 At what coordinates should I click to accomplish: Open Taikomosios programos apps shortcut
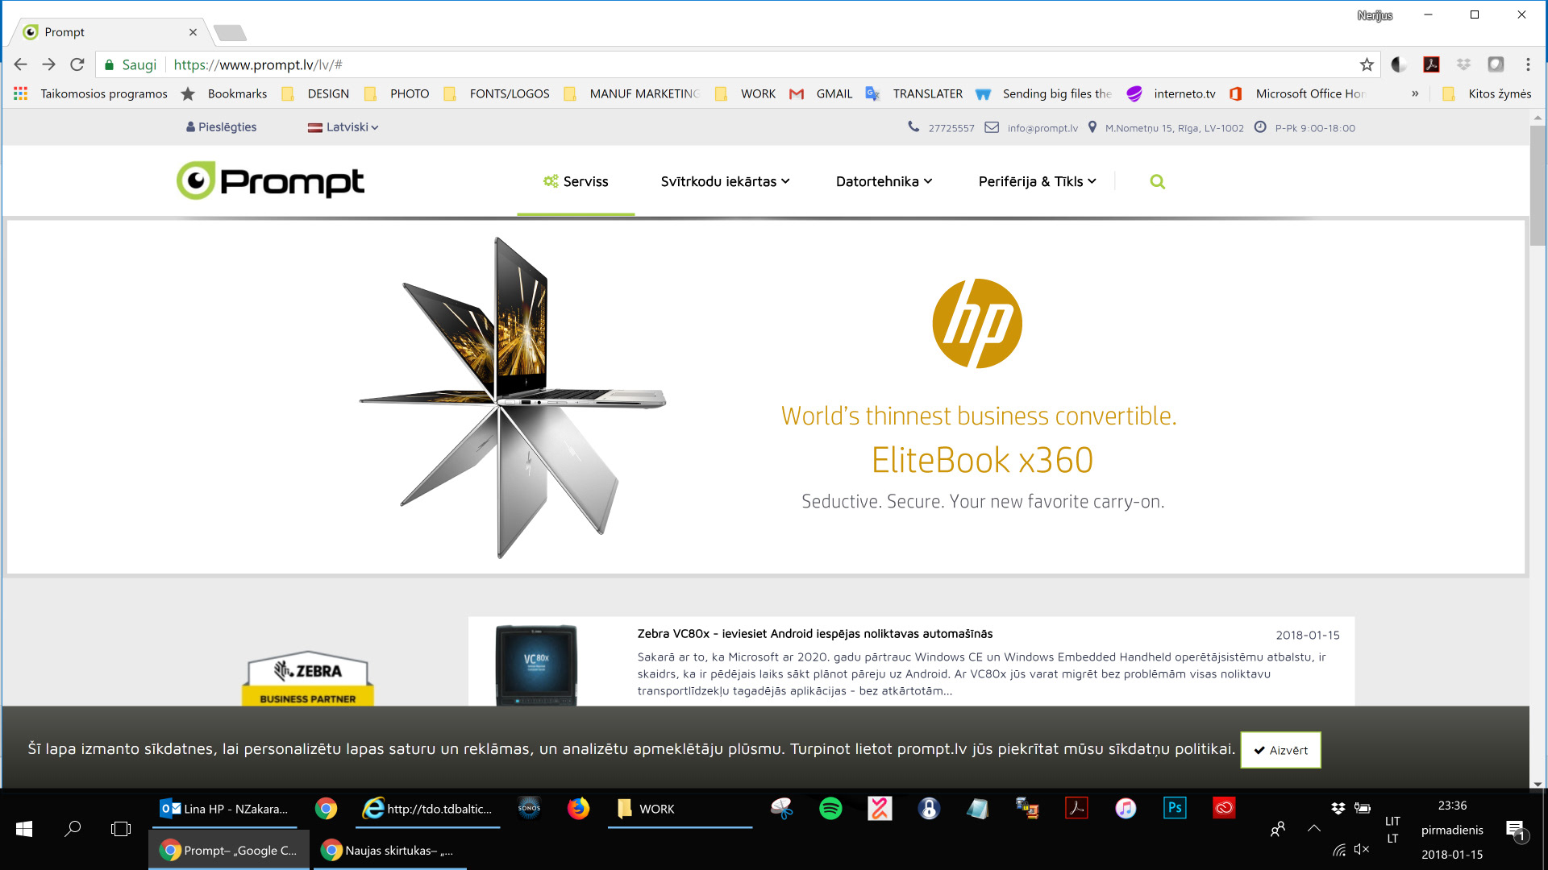pos(91,93)
